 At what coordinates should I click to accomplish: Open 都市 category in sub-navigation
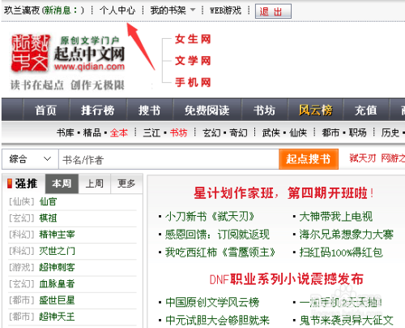click(330, 133)
